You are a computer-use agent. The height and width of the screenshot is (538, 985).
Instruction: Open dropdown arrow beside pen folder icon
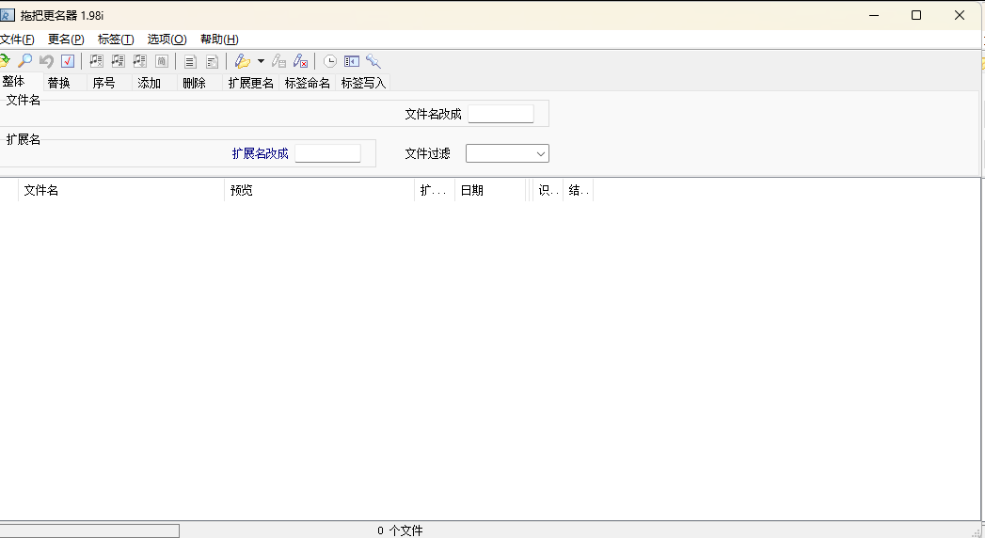[x=261, y=61]
